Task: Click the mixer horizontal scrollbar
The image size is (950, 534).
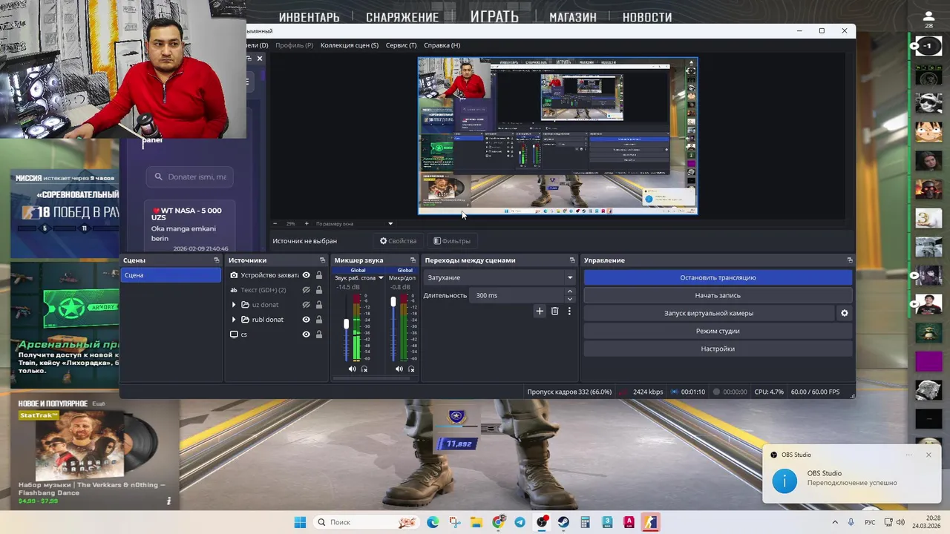Action: pyautogui.click(x=371, y=378)
